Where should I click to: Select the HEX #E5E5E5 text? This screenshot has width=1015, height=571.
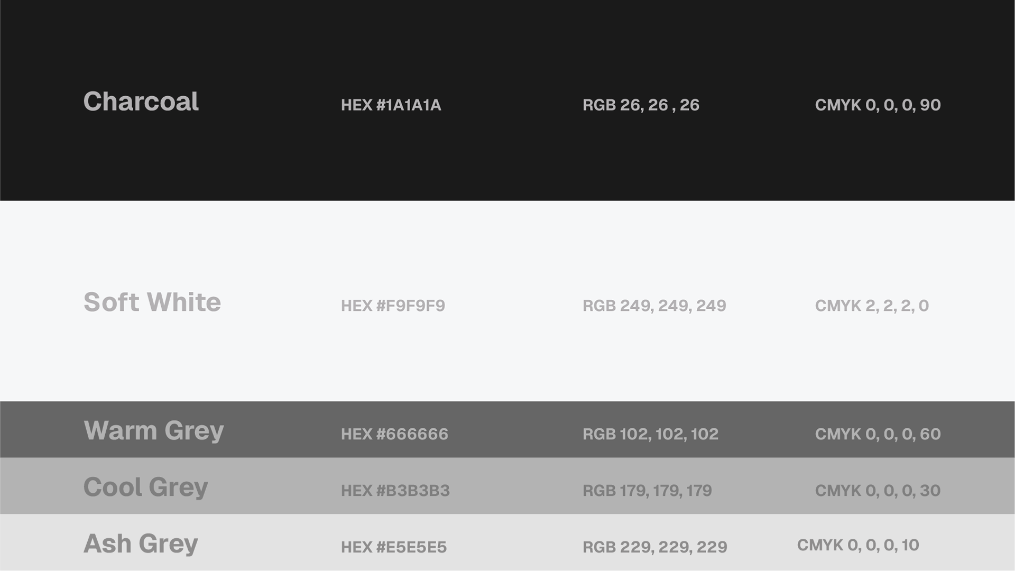pyautogui.click(x=393, y=547)
